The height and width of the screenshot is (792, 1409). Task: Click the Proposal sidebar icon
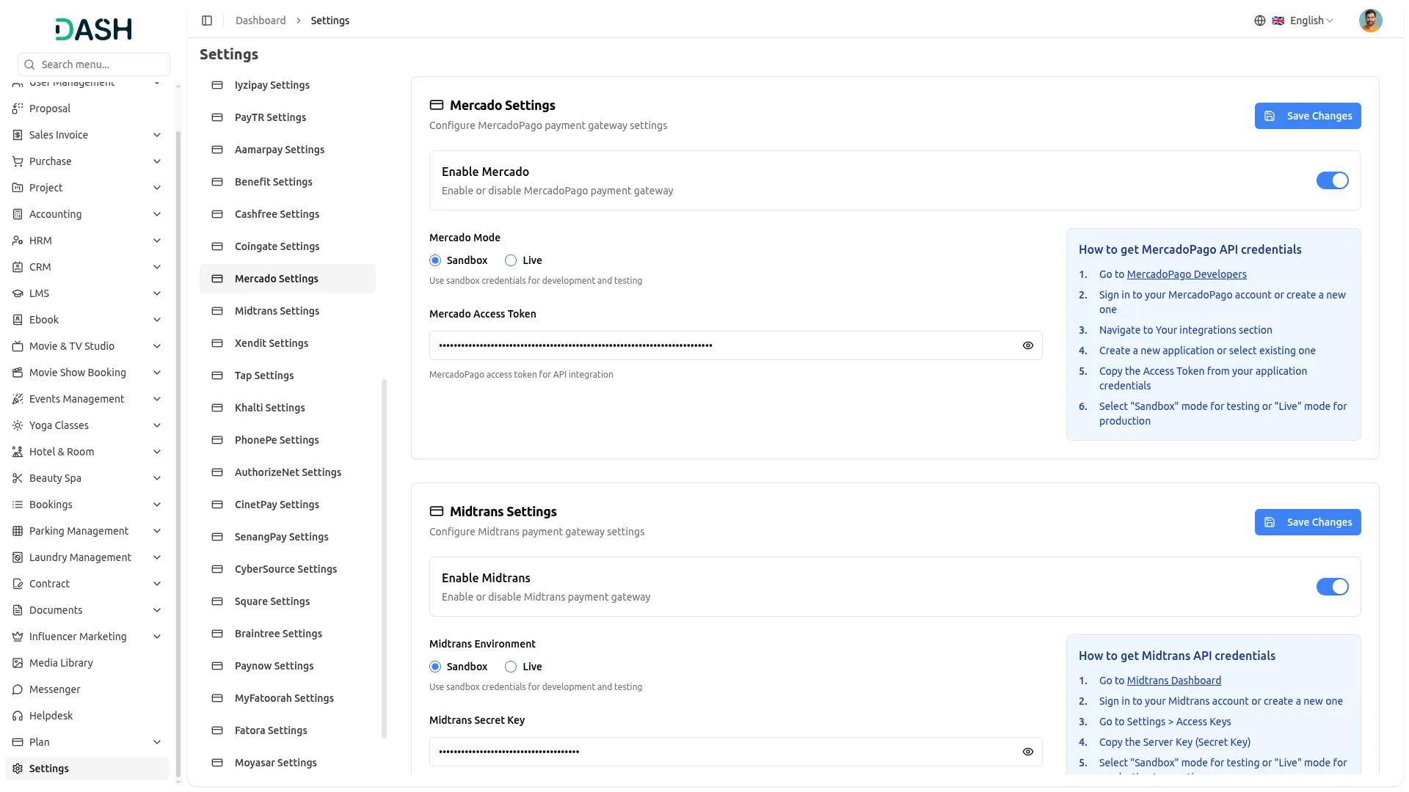pyautogui.click(x=18, y=109)
